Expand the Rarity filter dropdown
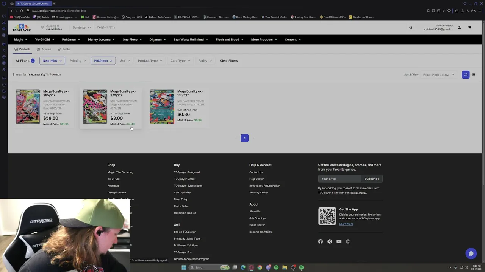 coord(205,60)
